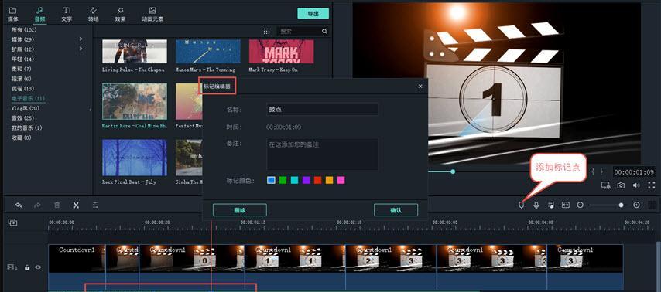This screenshot has height=292, width=661.
Task: Toggle grid view icon beside the search box
Action: (x=267, y=31)
